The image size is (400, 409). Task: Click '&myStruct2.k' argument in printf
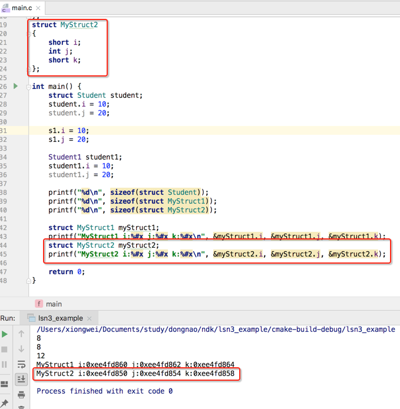(x=353, y=254)
